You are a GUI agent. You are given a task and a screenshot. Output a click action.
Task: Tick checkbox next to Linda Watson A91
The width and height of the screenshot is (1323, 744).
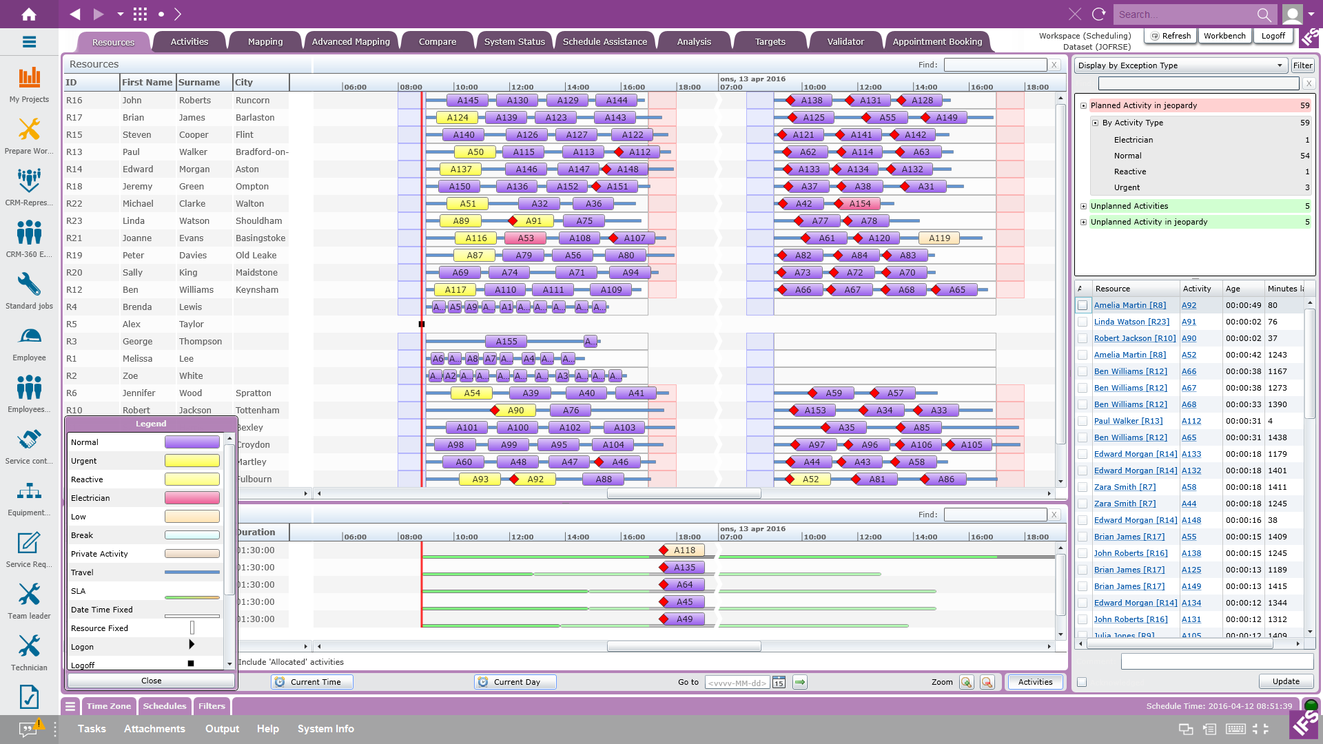coord(1083,322)
